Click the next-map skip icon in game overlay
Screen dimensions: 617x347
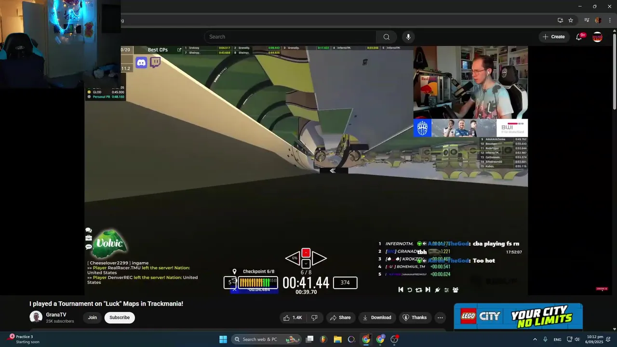(x=428, y=290)
